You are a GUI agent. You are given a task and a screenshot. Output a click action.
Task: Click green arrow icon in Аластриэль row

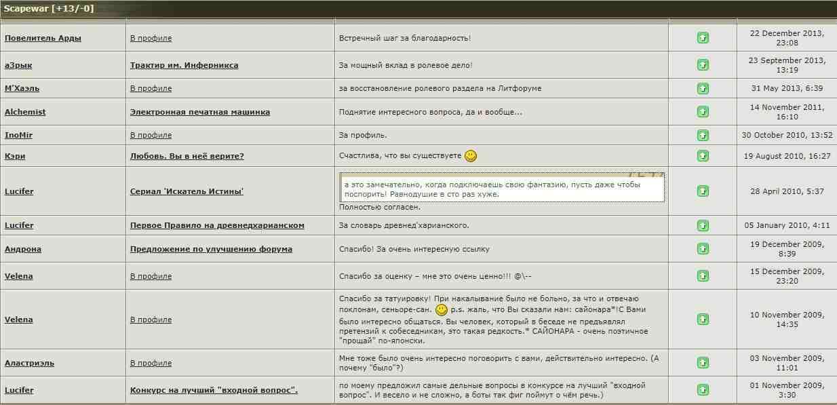pos(703,363)
